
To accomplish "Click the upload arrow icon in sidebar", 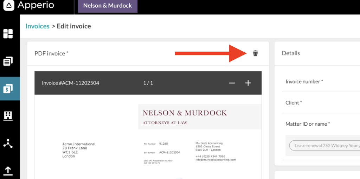I will point(8,171).
